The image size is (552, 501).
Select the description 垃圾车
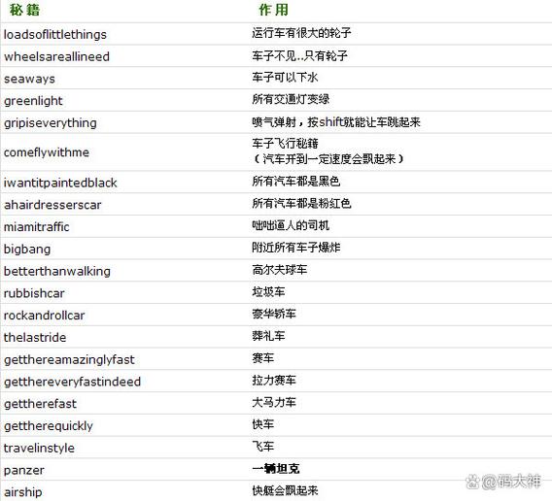268,292
